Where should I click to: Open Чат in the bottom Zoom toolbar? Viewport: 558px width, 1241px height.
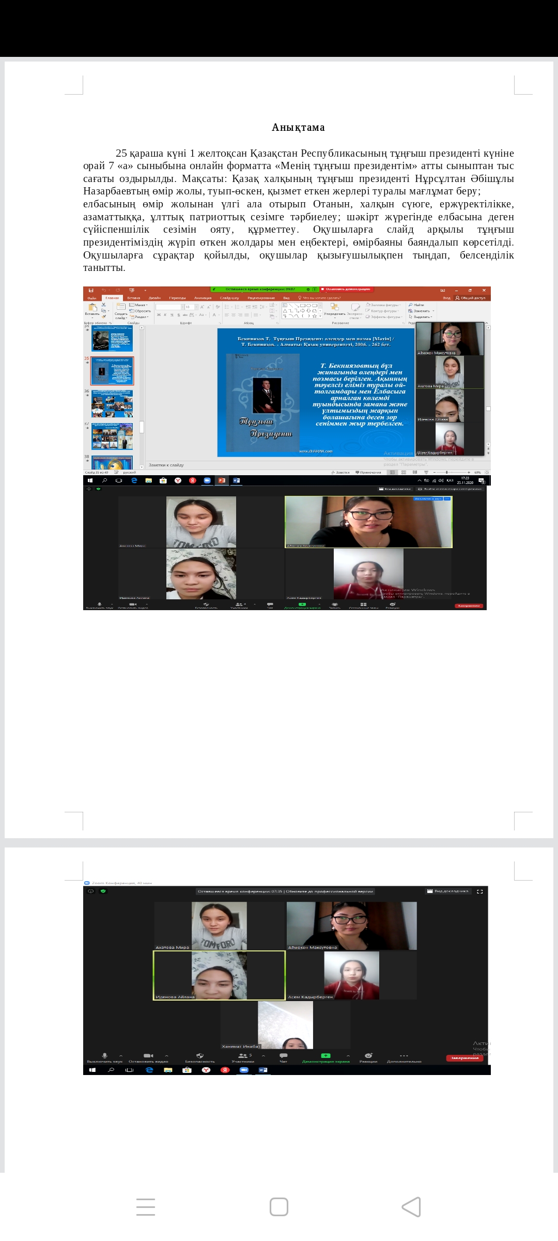coord(283,1058)
